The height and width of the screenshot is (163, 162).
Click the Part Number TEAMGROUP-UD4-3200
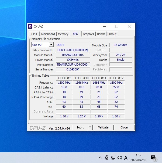point(73,64)
